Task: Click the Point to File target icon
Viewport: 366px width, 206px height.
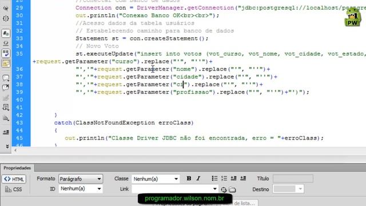Action: pyautogui.click(x=224, y=189)
